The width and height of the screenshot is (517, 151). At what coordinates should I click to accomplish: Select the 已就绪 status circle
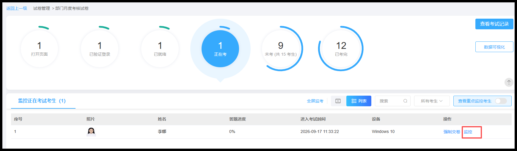click(x=160, y=49)
